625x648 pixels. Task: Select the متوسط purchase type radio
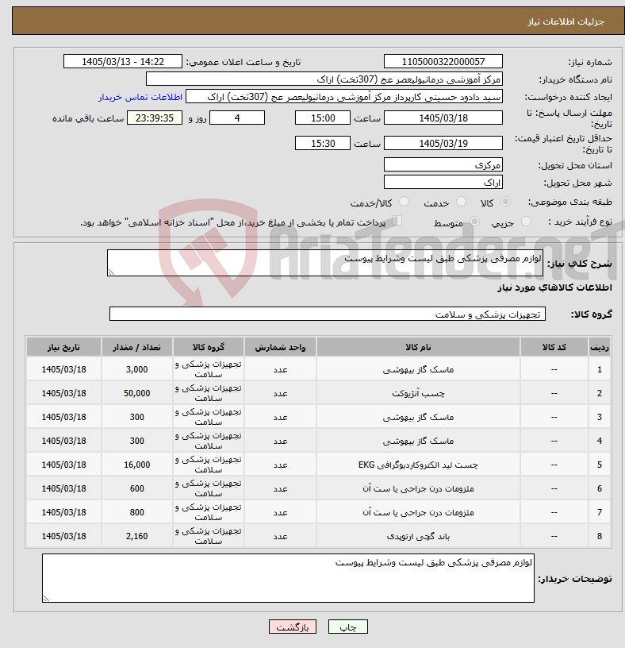(475, 222)
